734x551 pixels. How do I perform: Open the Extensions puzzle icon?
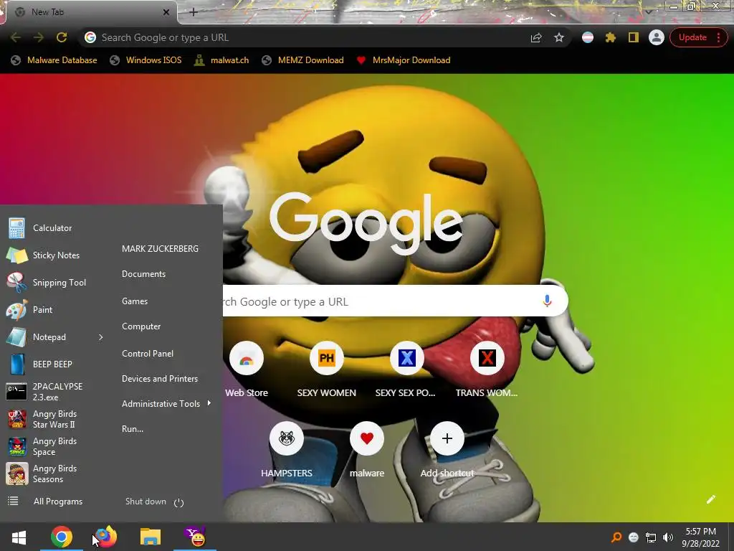611,37
